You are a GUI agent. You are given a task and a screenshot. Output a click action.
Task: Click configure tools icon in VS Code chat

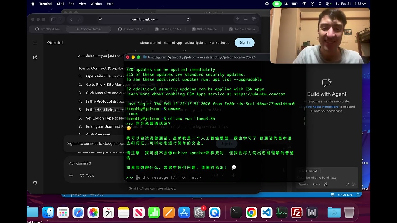click(325, 184)
